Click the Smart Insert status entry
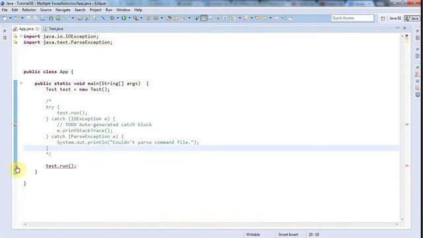The width and height of the screenshot is (423, 238). click(288, 235)
